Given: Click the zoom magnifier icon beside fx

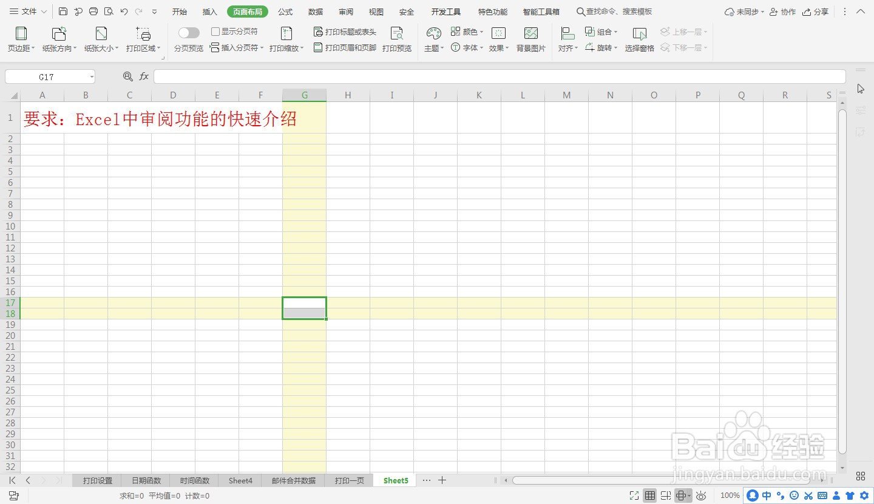Looking at the screenshot, I should (127, 77).
